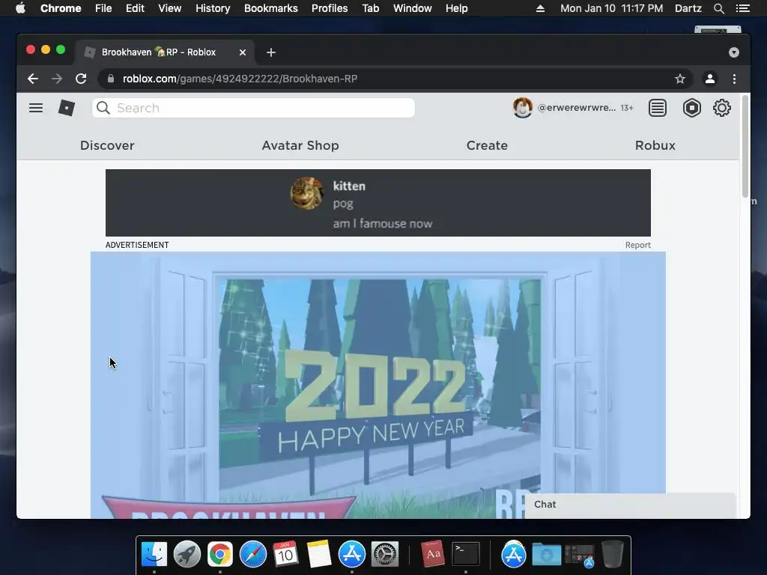Open the Trash in the Dock

pyautogui.click(x=613, y=554)
